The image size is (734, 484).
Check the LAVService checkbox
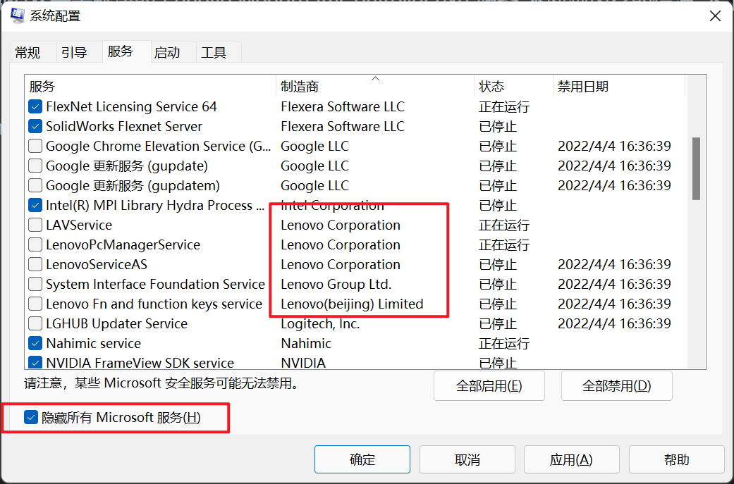pyautogui.click(x=35, y=225)
